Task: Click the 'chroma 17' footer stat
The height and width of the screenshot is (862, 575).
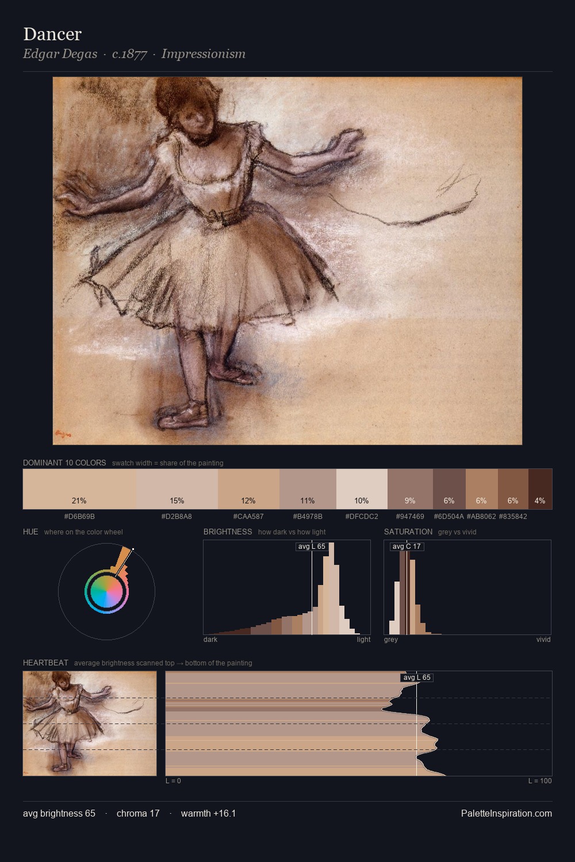Action: [138, 813]
